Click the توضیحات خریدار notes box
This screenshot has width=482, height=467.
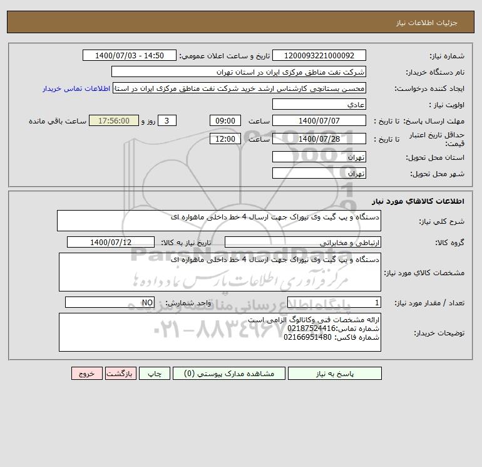point(220,332)
